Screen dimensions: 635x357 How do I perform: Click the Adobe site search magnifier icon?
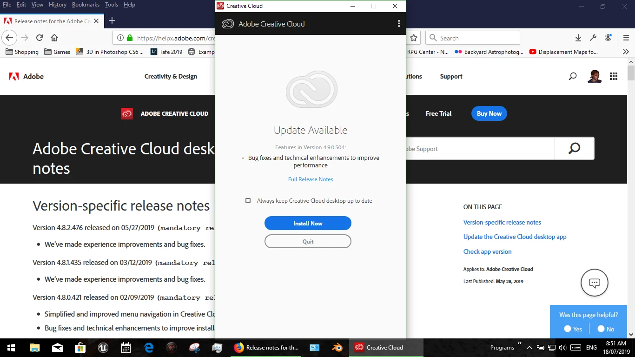pos(573,77)
